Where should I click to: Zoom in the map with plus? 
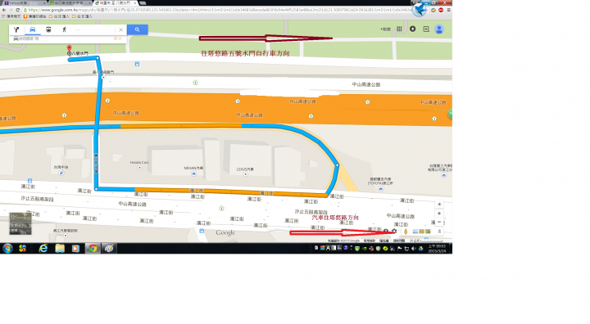pyautogui.click(x=439, y=214)
